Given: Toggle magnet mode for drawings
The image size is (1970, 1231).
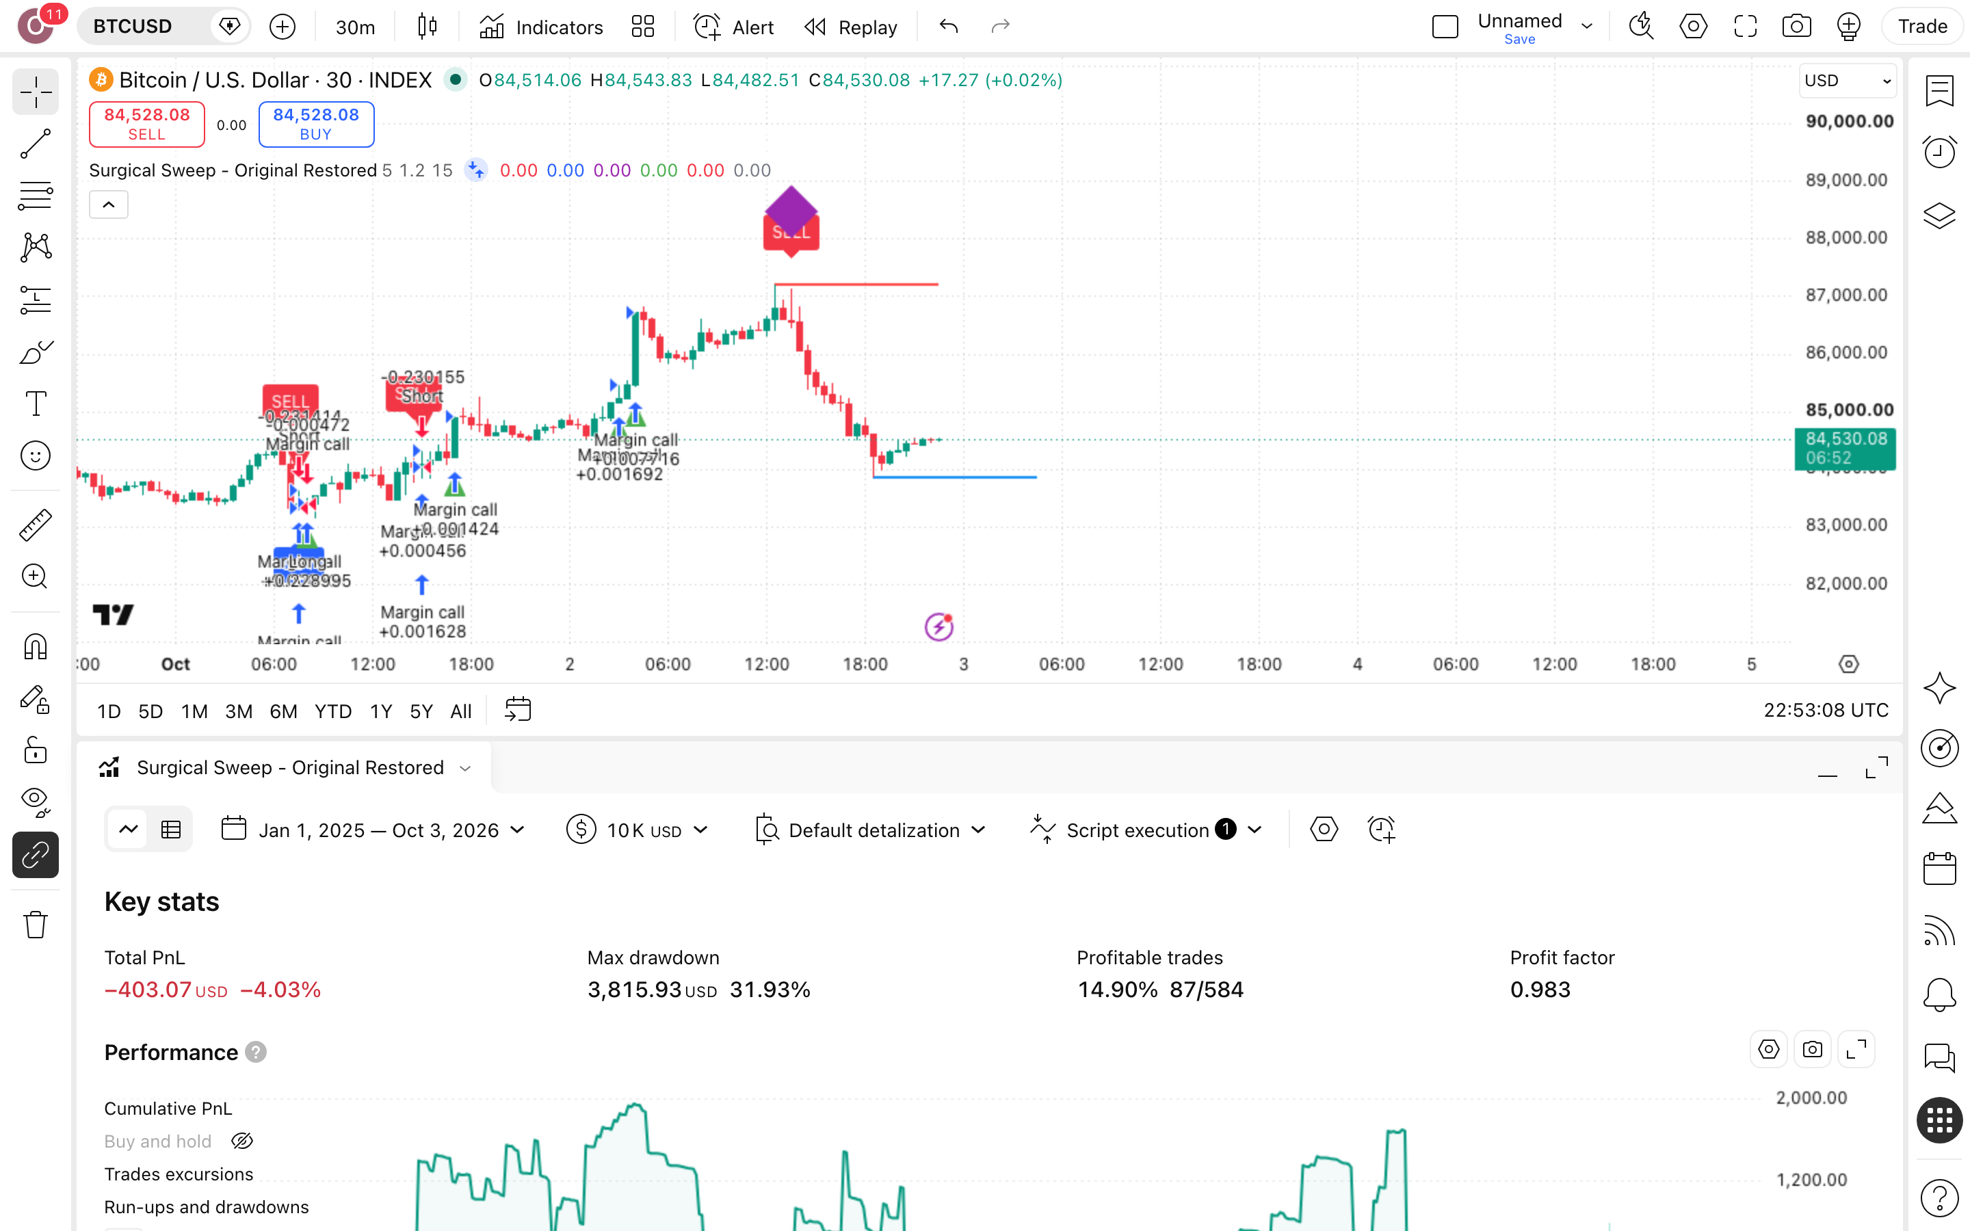Looking at the screenshot, I should [x=35, y=647].
